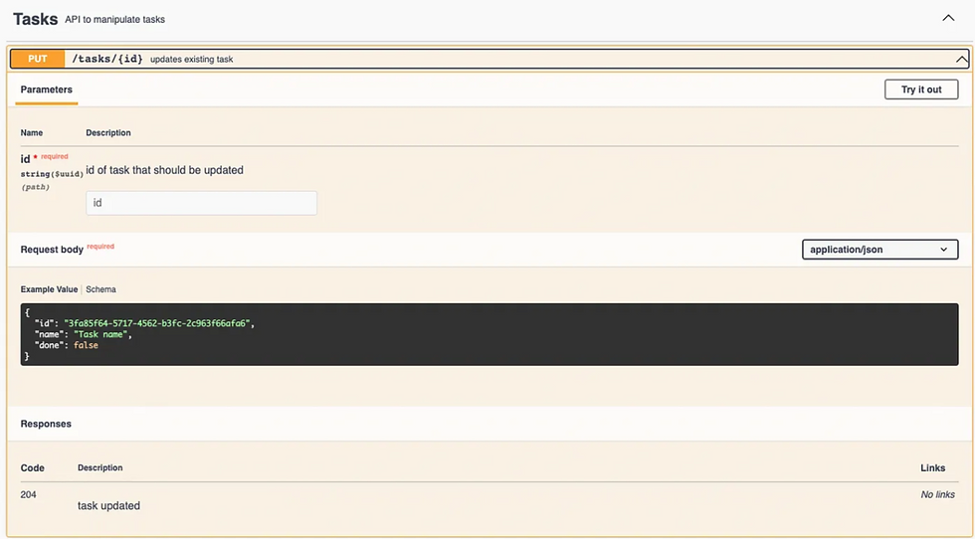
Task: Click the Code column header
Action: point(32,468)
